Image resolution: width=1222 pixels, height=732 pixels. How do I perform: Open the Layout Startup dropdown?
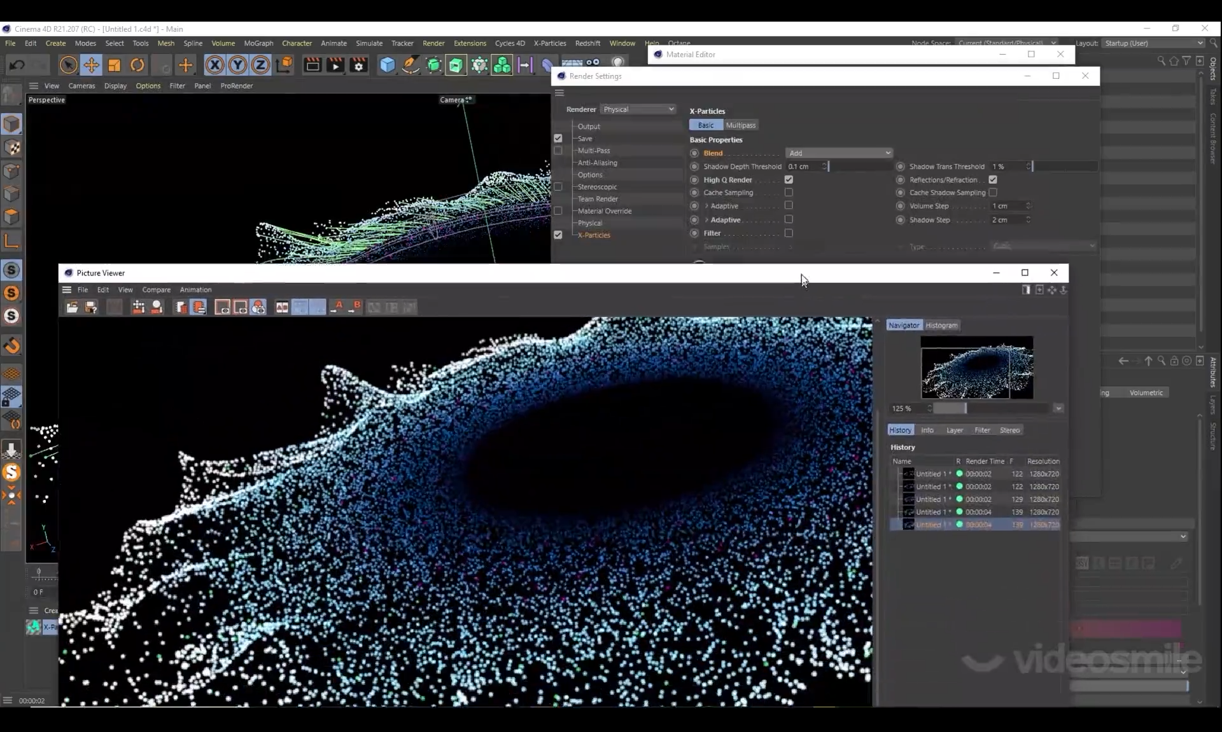tap(1153, 43)
